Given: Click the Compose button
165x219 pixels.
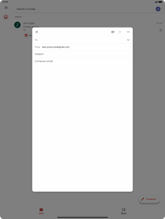Looking at the screenshot, I should tap(149, 199).
